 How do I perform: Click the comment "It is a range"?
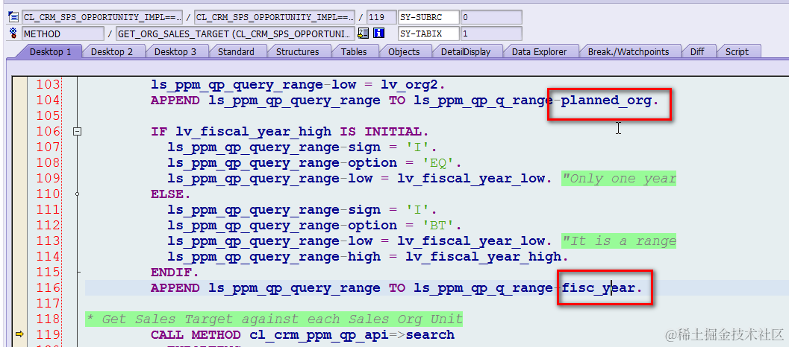click(619, 241)
